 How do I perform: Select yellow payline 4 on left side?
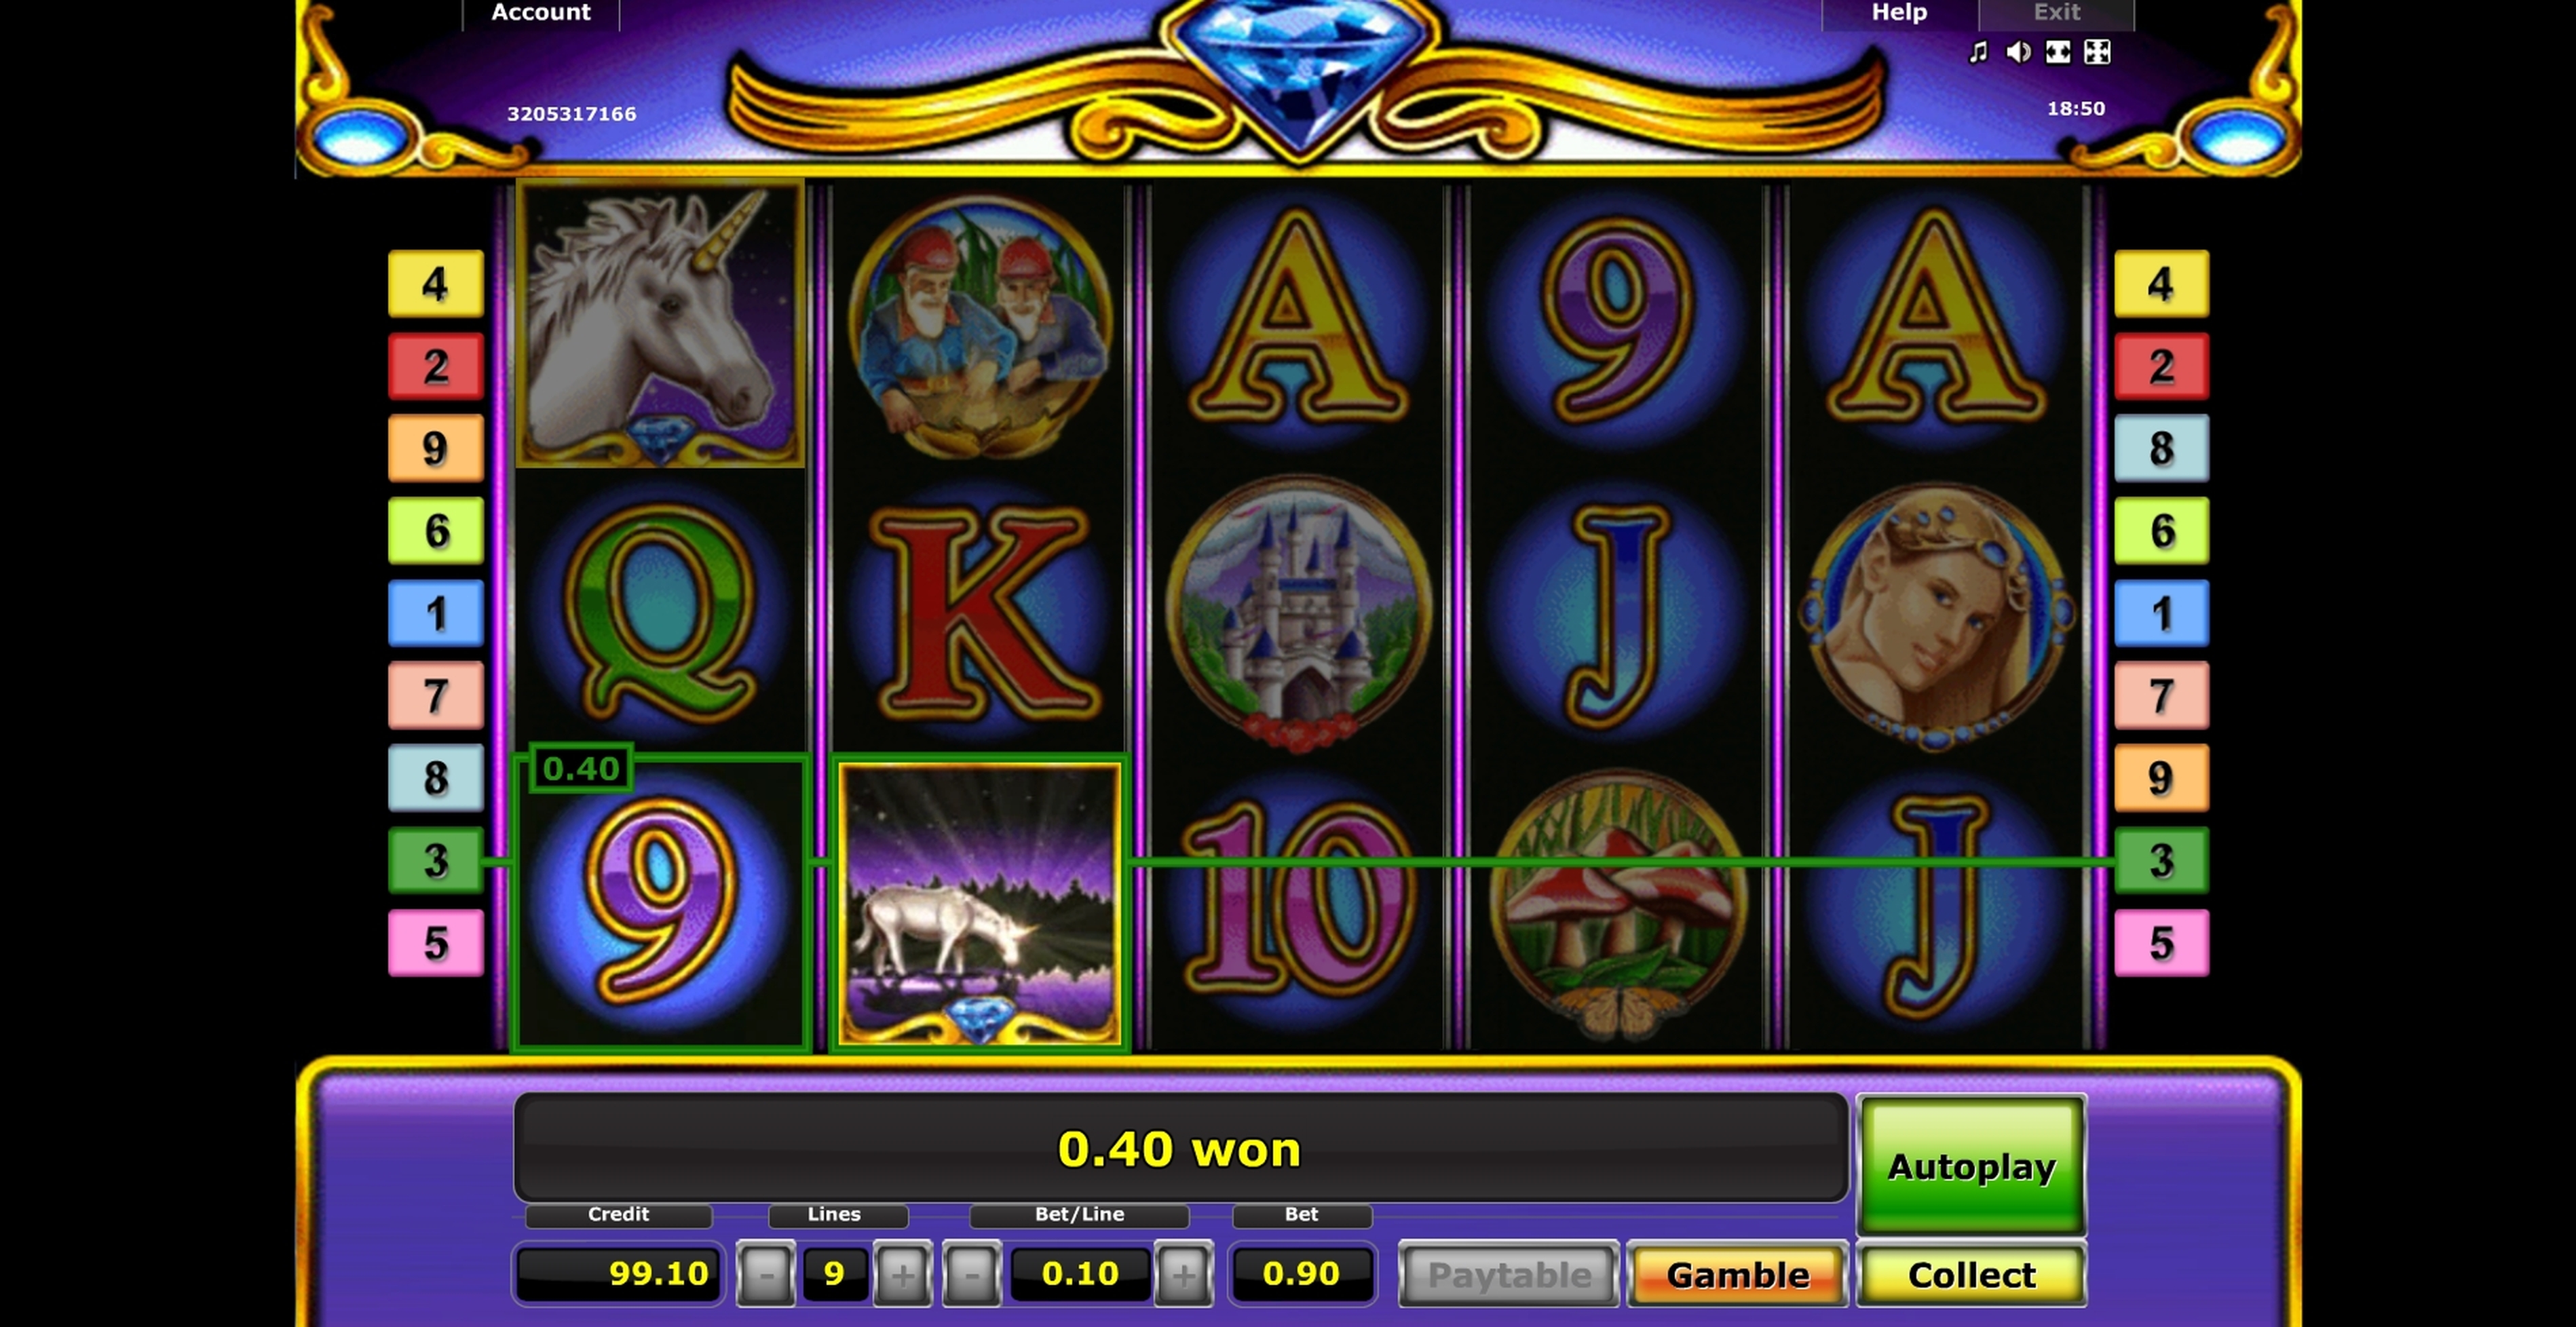[x=435, y=284]
